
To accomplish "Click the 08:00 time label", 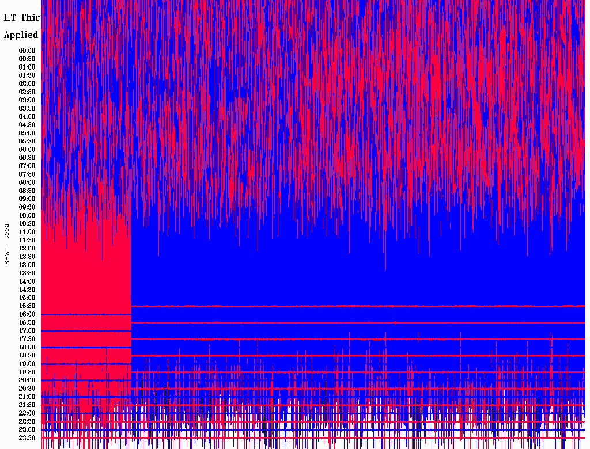I will pos(27,182).
